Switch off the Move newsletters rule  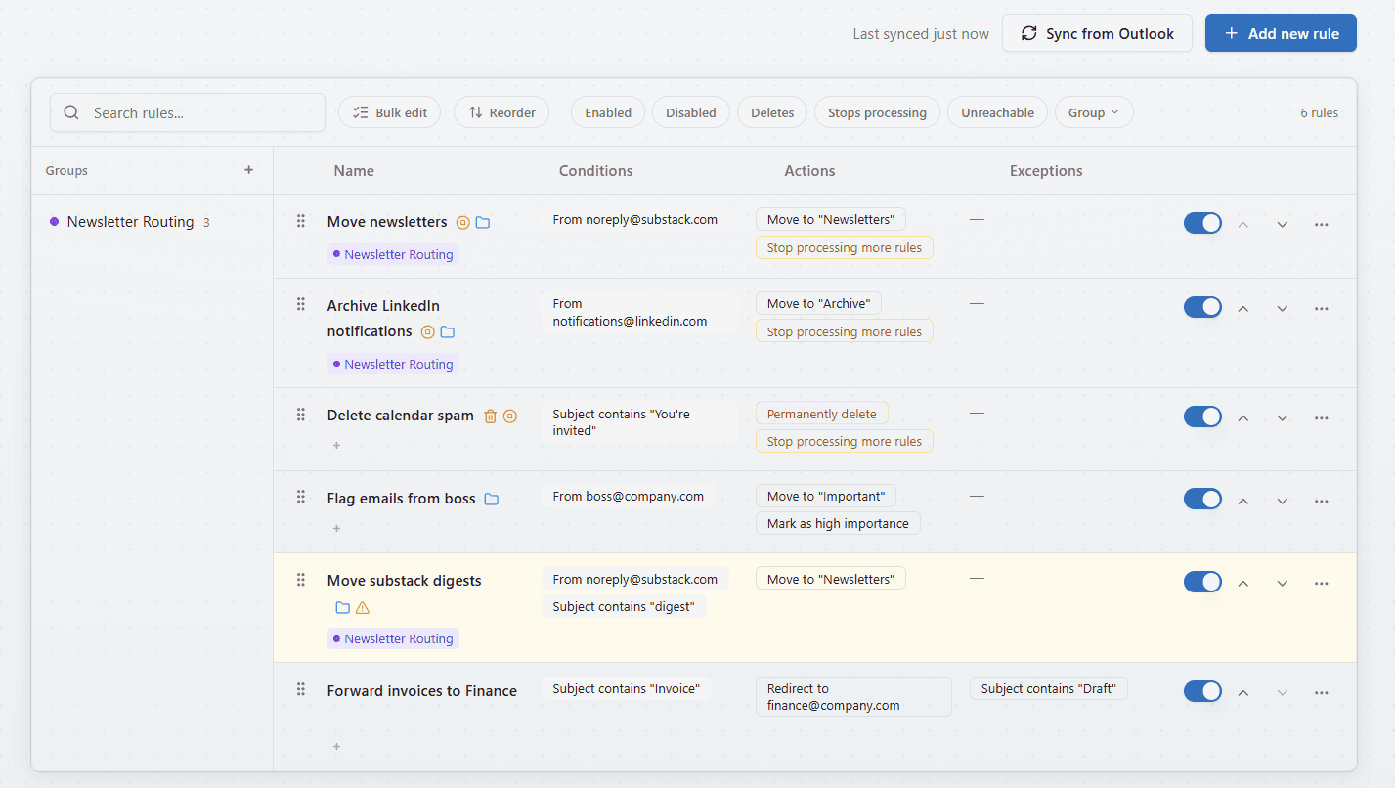1202,222
